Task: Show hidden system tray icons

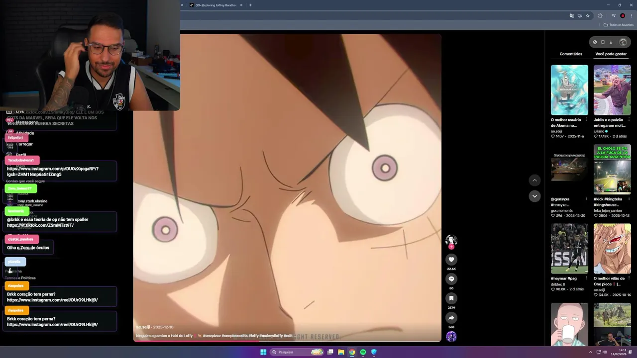Action: pos(591,352)
